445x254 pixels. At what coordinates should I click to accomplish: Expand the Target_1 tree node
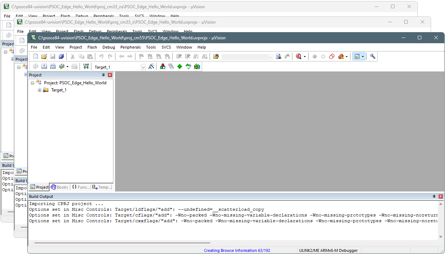[39, 90]
